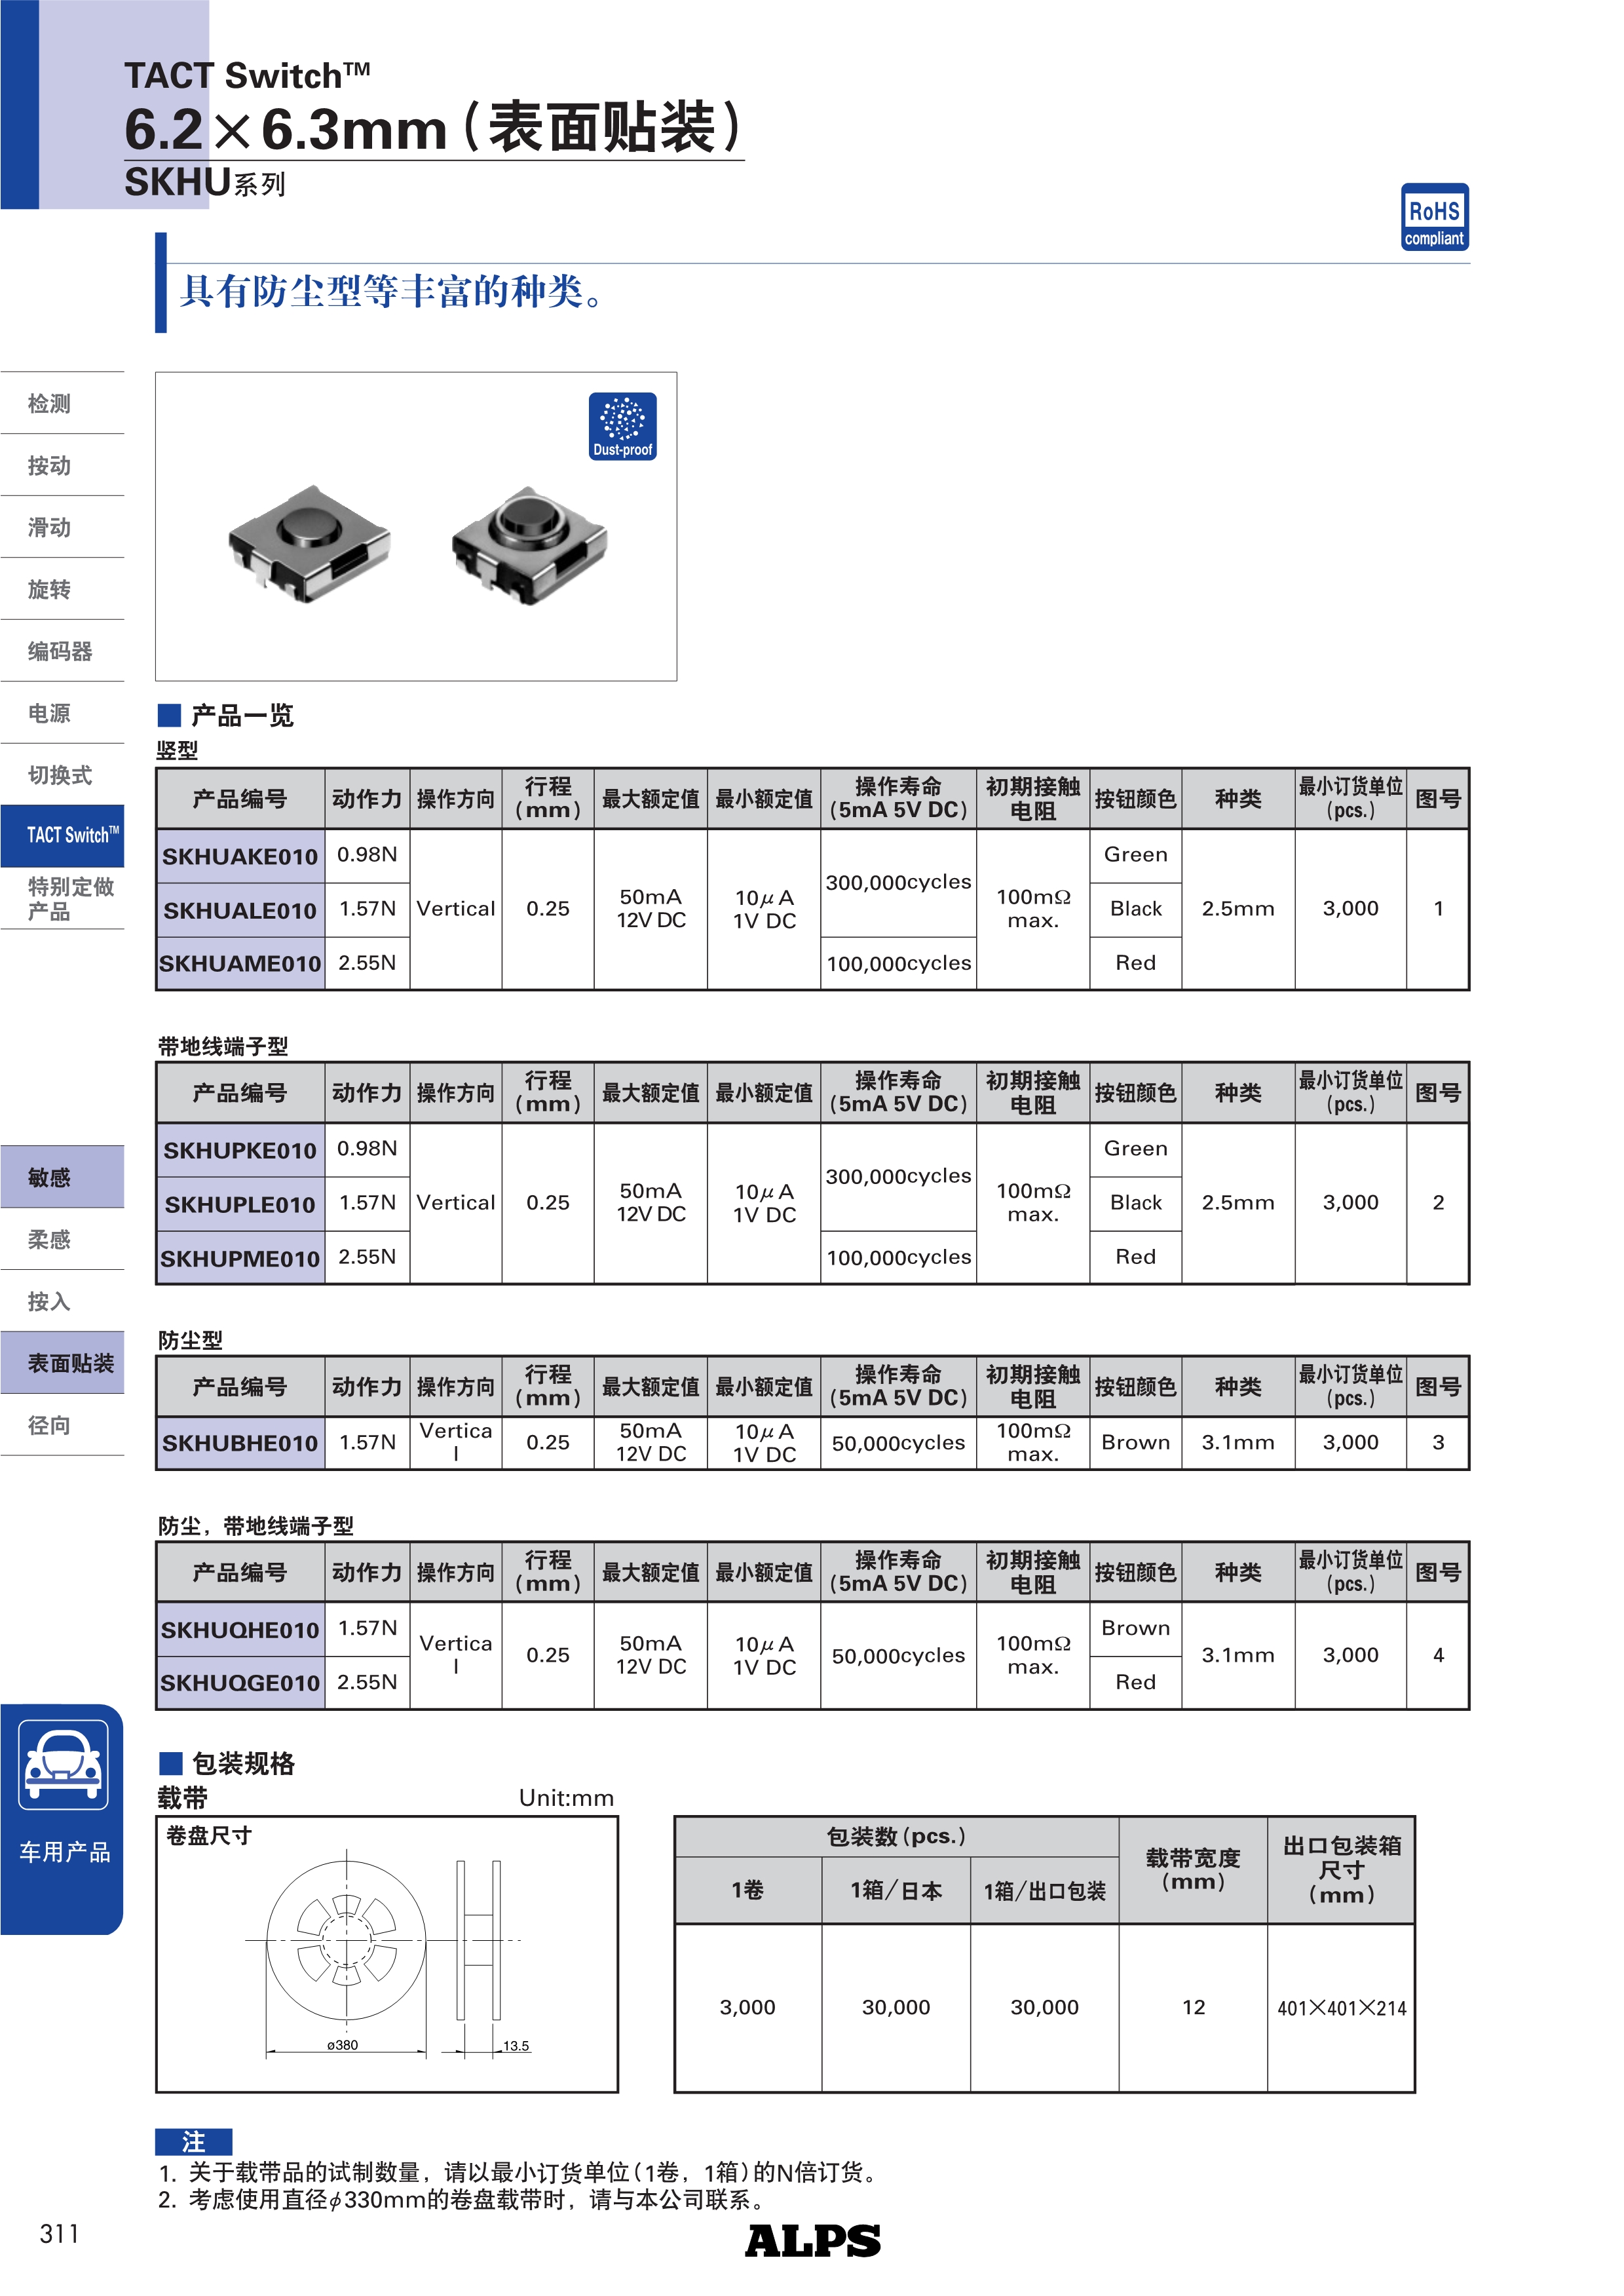The image size is (1624, 2296).
Task: Click the car icon for 车用产品
Action: point(63,1765)
